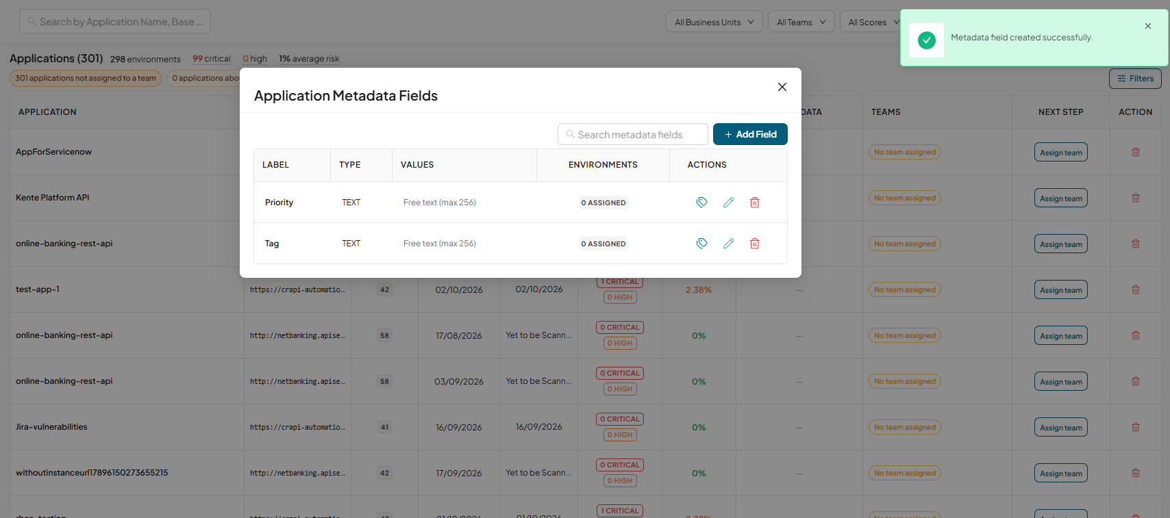This screenshot has width=1170, height=518.
Task: Delete the Tag metadata field
Action: coord(754,244)
